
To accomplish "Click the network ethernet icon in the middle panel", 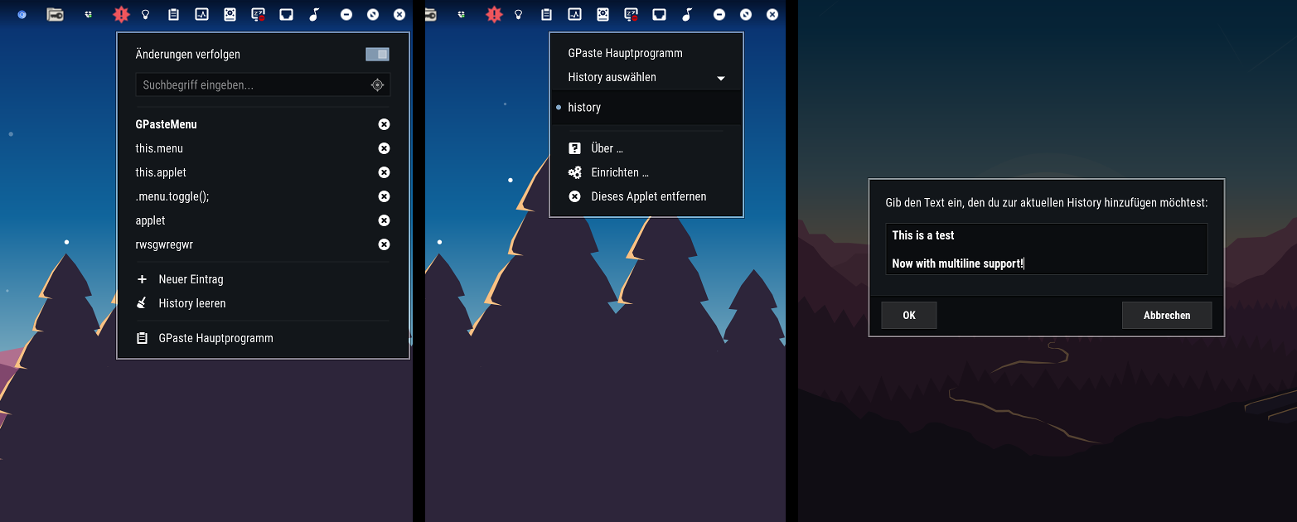I will point(659,14).
